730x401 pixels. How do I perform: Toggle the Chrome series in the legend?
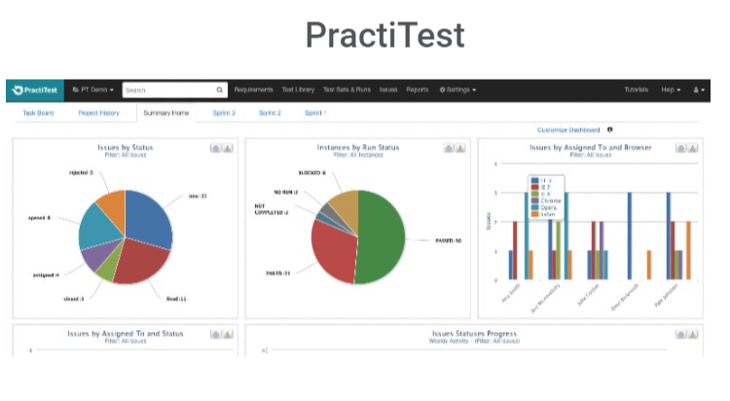(x=546, y=200)
